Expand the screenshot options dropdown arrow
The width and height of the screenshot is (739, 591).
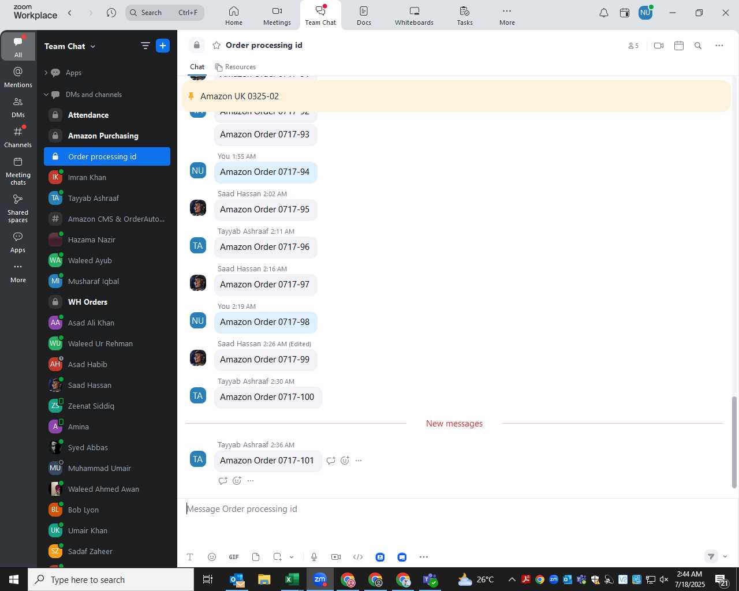click(x=292, y=557)
